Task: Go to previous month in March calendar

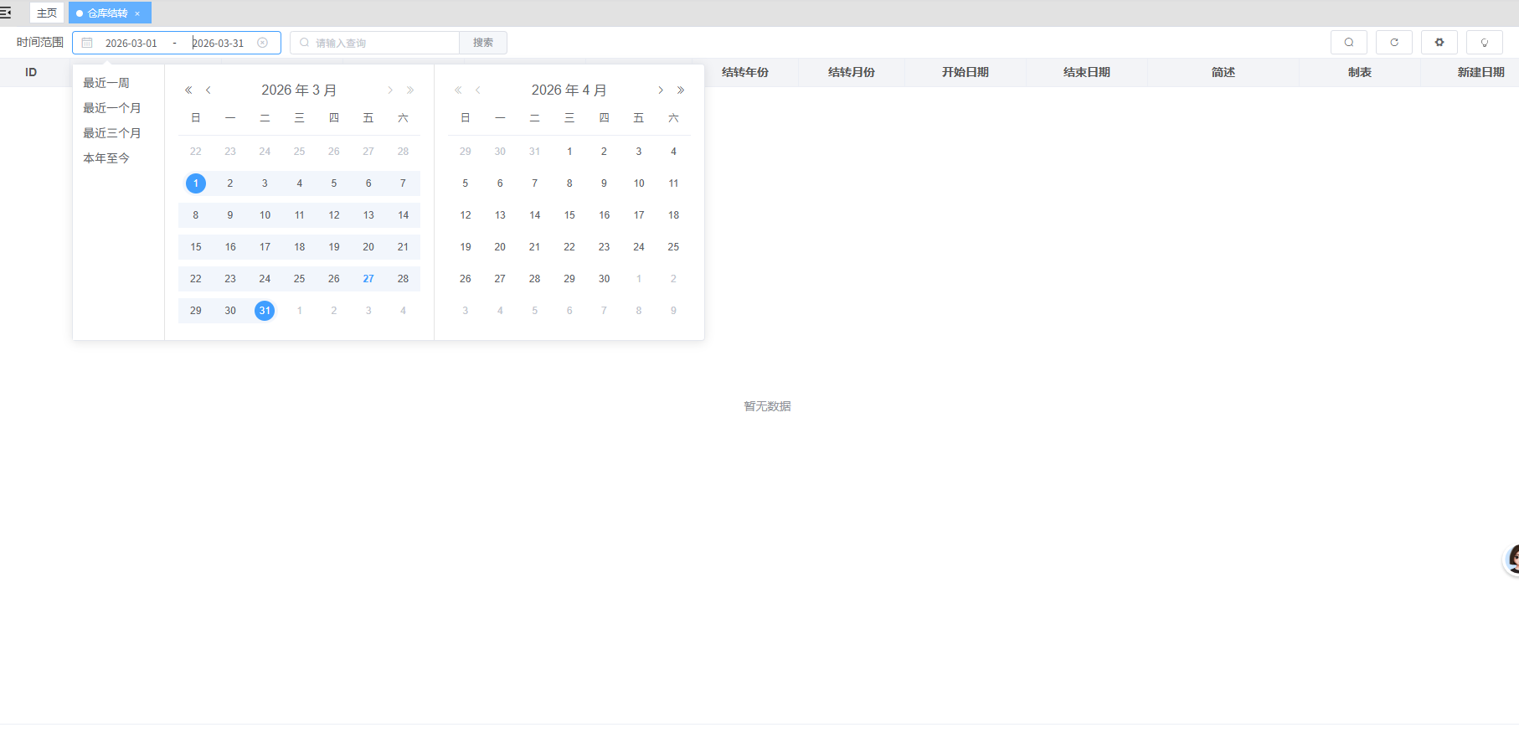Action: click(209, 90)
